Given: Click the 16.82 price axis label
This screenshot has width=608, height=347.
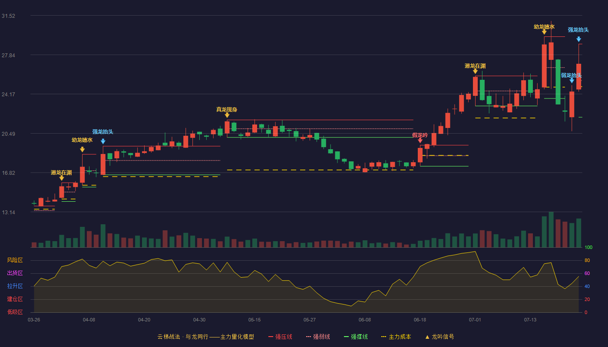Looking at the screenshot, I should click(x=8, y=173).
